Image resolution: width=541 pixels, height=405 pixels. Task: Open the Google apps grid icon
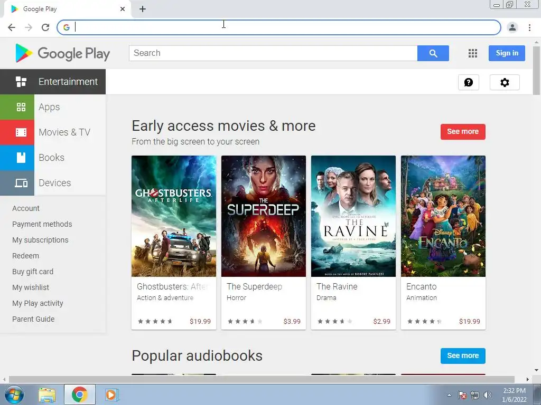tap(473, 53)
